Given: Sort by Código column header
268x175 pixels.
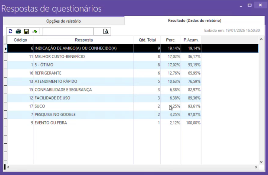Looking at the screenshot, I should (x=20, y=40).
